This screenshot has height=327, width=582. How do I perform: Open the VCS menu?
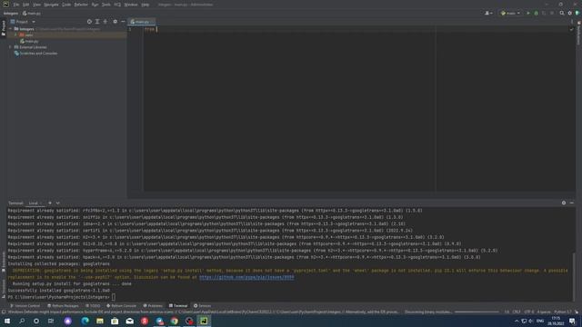click(x=117, y=5)
